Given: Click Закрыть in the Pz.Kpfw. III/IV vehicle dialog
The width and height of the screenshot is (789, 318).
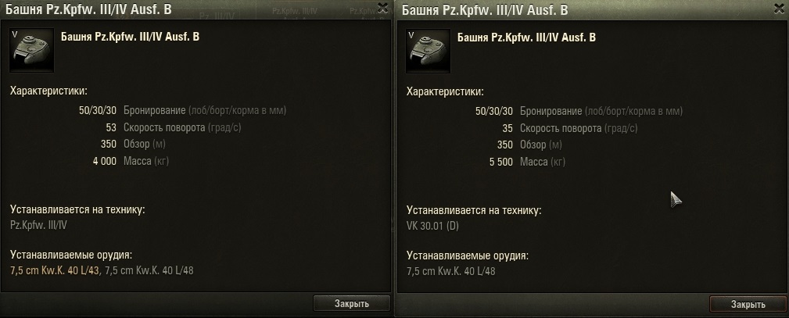Looking at the screenshot, I should pos(352,303).
